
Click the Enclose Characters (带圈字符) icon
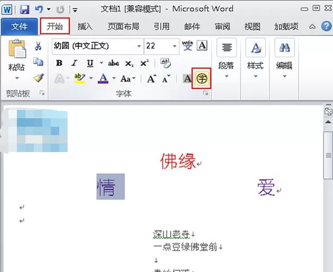click(x=202, y=79)
